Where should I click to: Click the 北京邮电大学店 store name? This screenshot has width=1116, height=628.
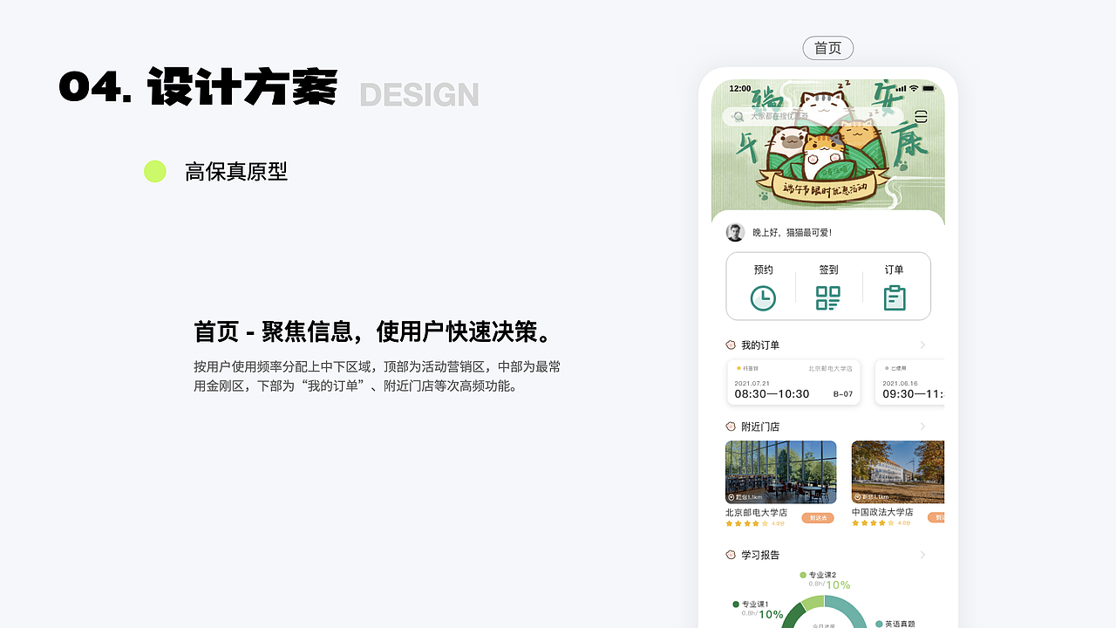(757, 513)
